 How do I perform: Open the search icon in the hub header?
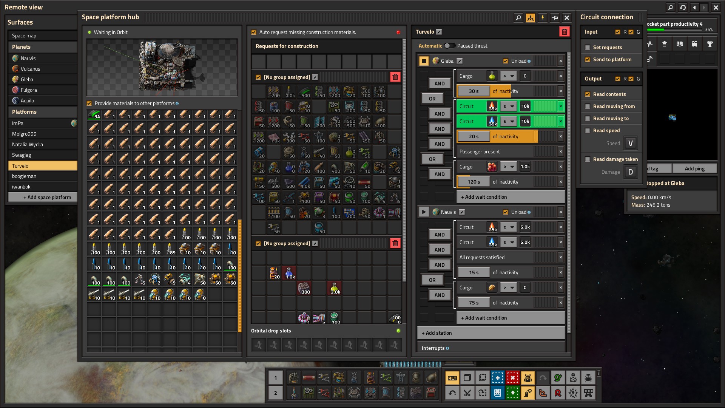click(518, 17)
